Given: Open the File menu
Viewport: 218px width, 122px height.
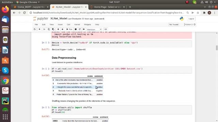Looking at the screenshot, I should coord(36,24).
